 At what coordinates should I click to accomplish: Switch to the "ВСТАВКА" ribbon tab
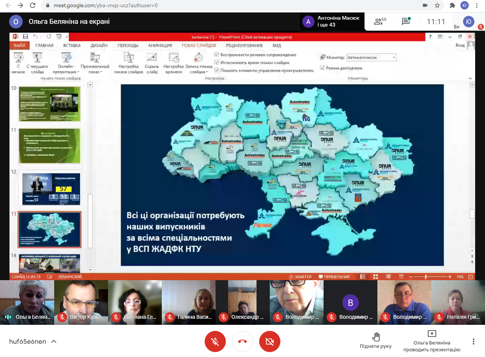tap(72, 45)
